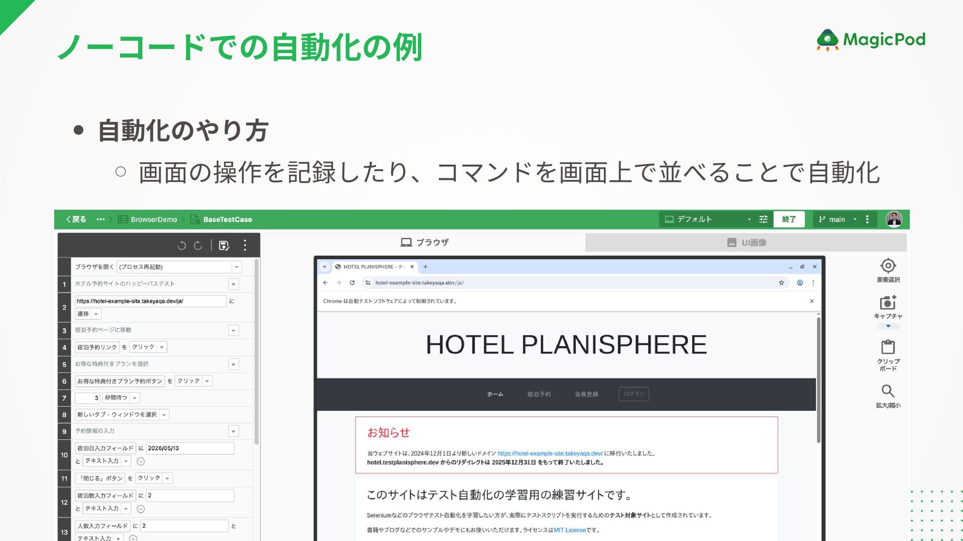This screenshot has width=963, height=541.
Task: Open the settings sliders icon beside デフォルト
Action: [763, 219]
